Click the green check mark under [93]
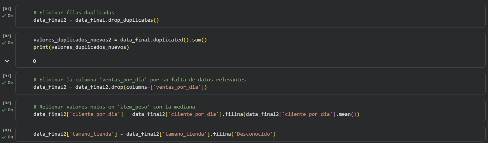 click(x=4, y=137)
